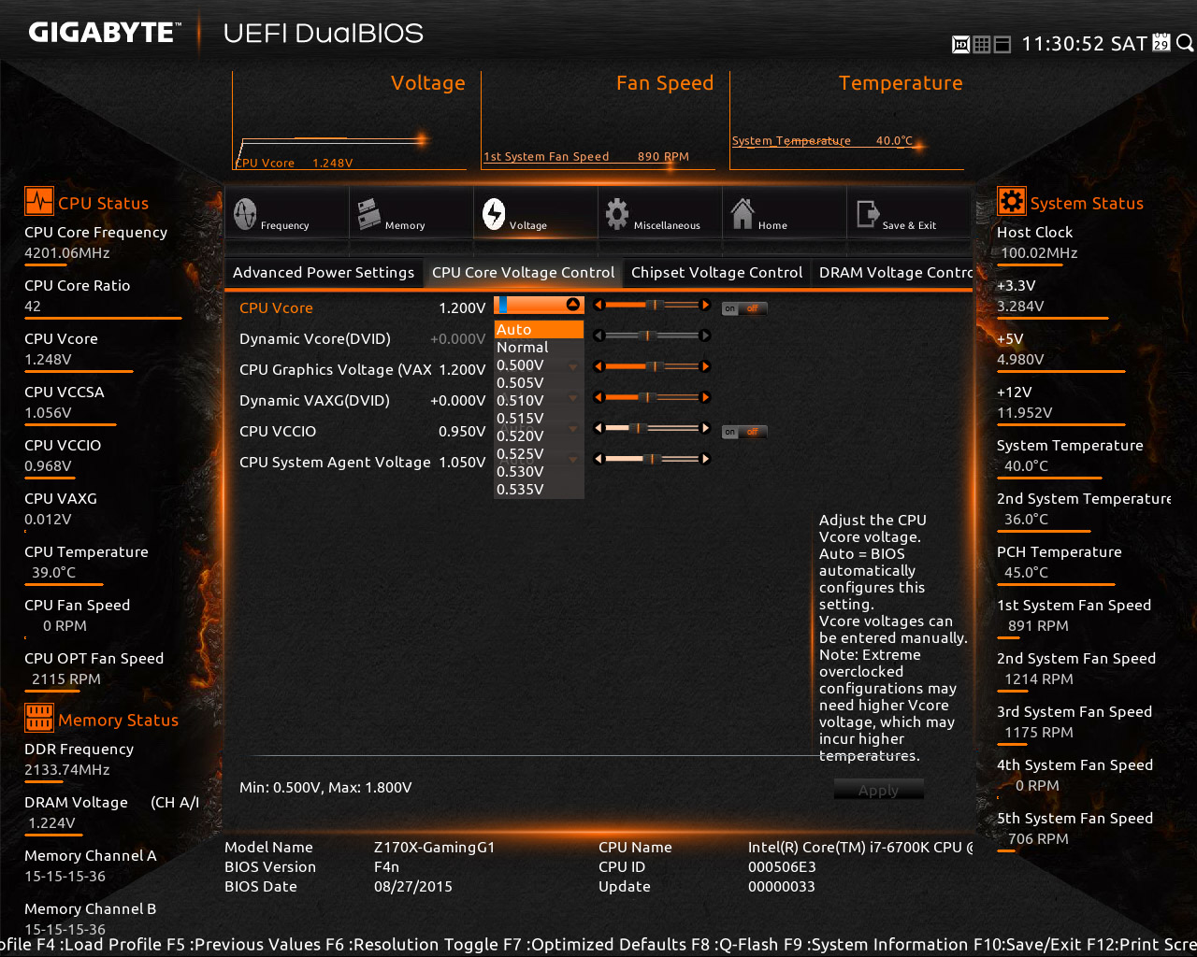Screen dimensions: 1197x957
Task: Click left arrow of Dynamic VAXG(DVID) slider
Action: point(599,397)
